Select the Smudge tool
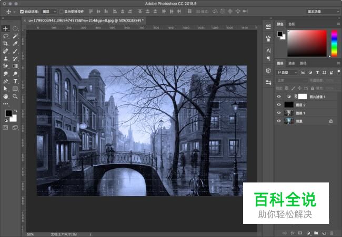The height and width of the screenshot is (237, 342). point(5,74)
